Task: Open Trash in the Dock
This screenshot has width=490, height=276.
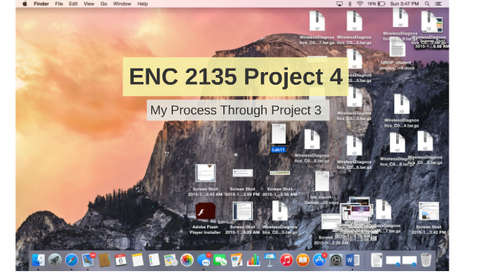Action: 426,260
